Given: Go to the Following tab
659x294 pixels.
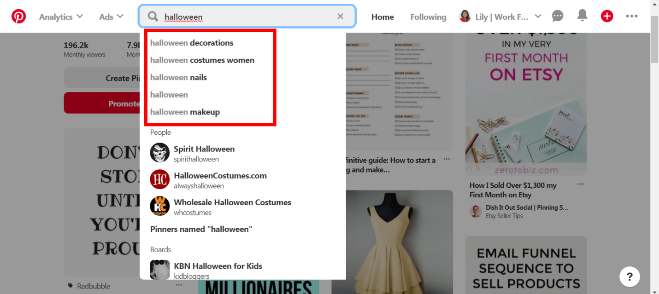Looking at the screenshot, I should tap(428, 17).
